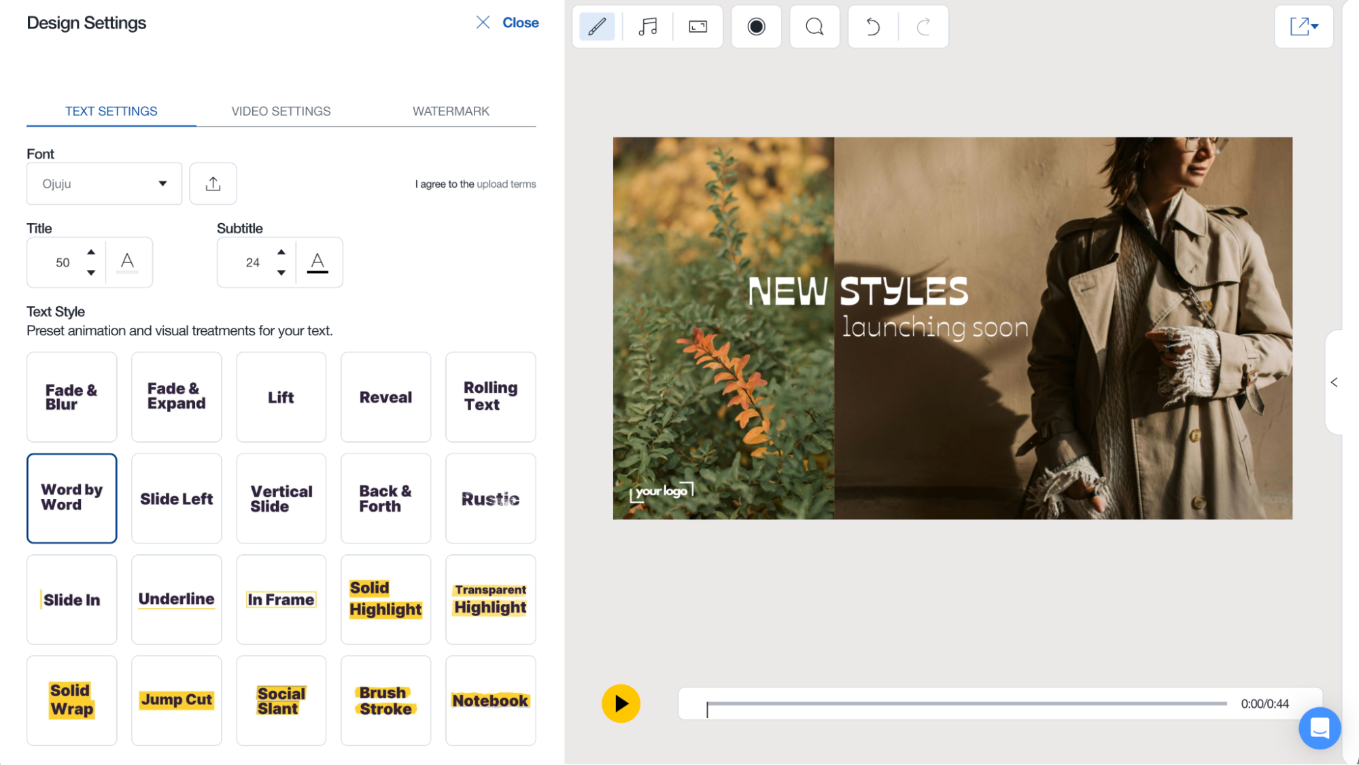Play the video preview

click(619, 704)
